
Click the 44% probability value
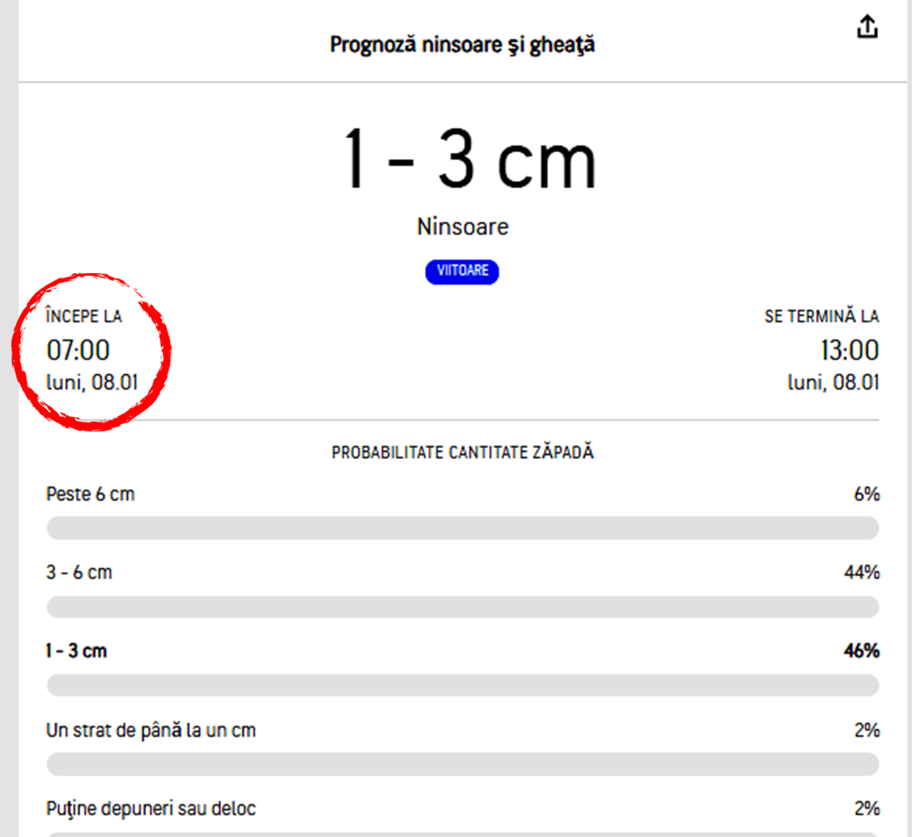coord(861,573)
